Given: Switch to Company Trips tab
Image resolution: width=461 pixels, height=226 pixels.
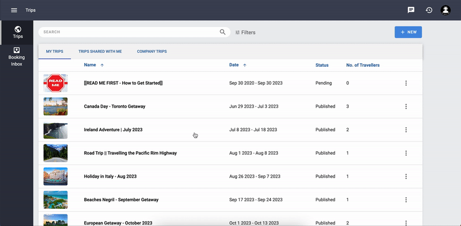Looking at the screenshot, I should point(152,51).
